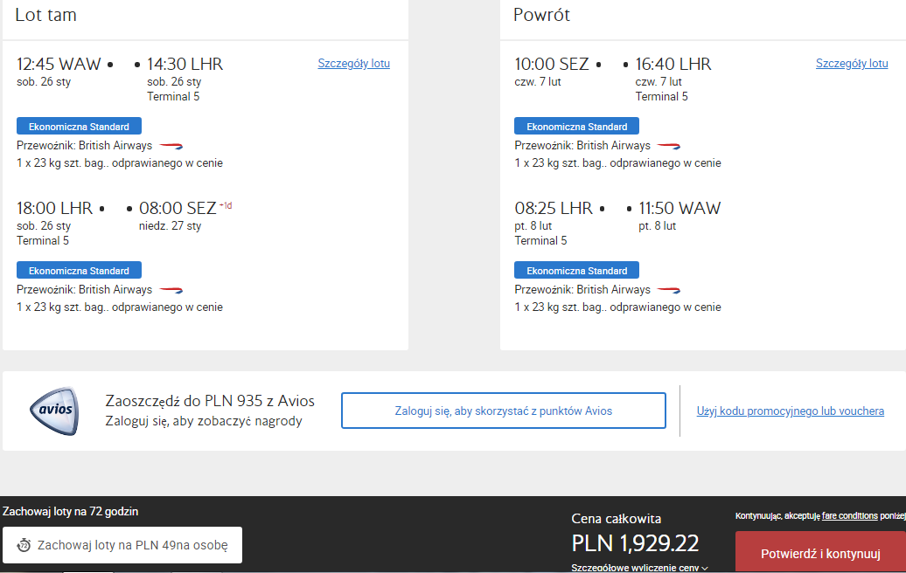Viewport: 906px width, 573px height.
Task: Open Szczegóły lotu for outbound flight
Action: pyautogui.click(x=353, y=64)
